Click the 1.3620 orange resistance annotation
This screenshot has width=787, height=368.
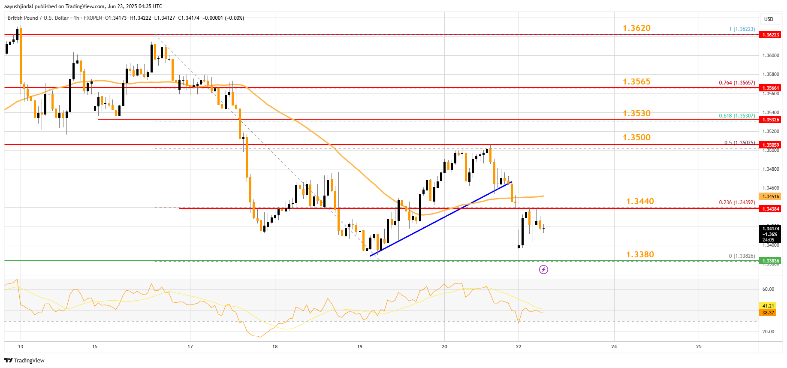click(x=636, y=28)
